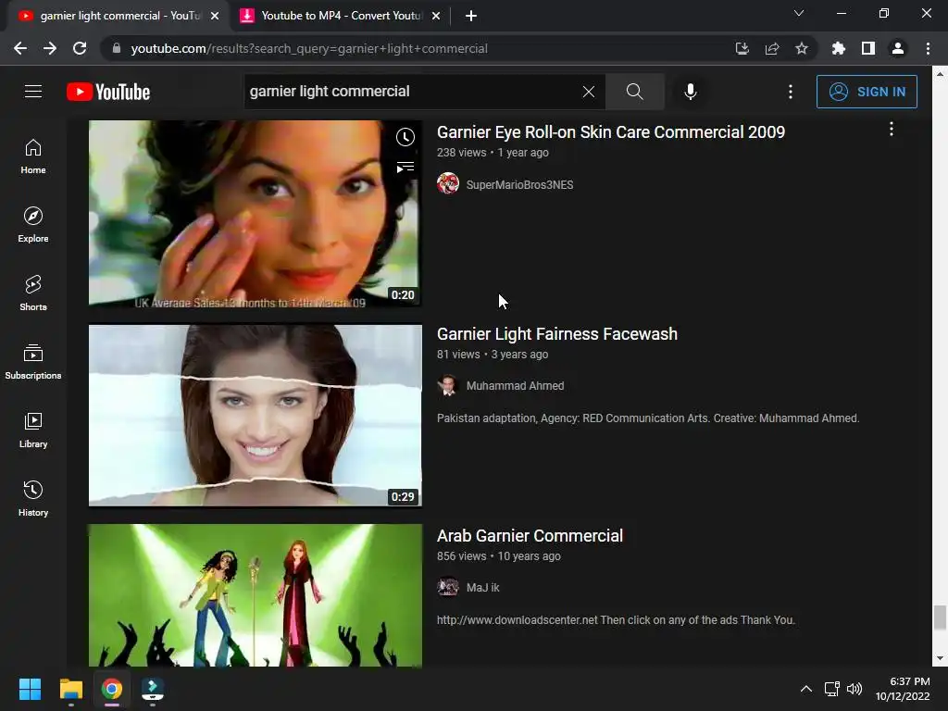This screenshot has width=948, height=711.
Task: Add Garnier Eye Roll-on video to queue
Action: [x=405, y=167]
